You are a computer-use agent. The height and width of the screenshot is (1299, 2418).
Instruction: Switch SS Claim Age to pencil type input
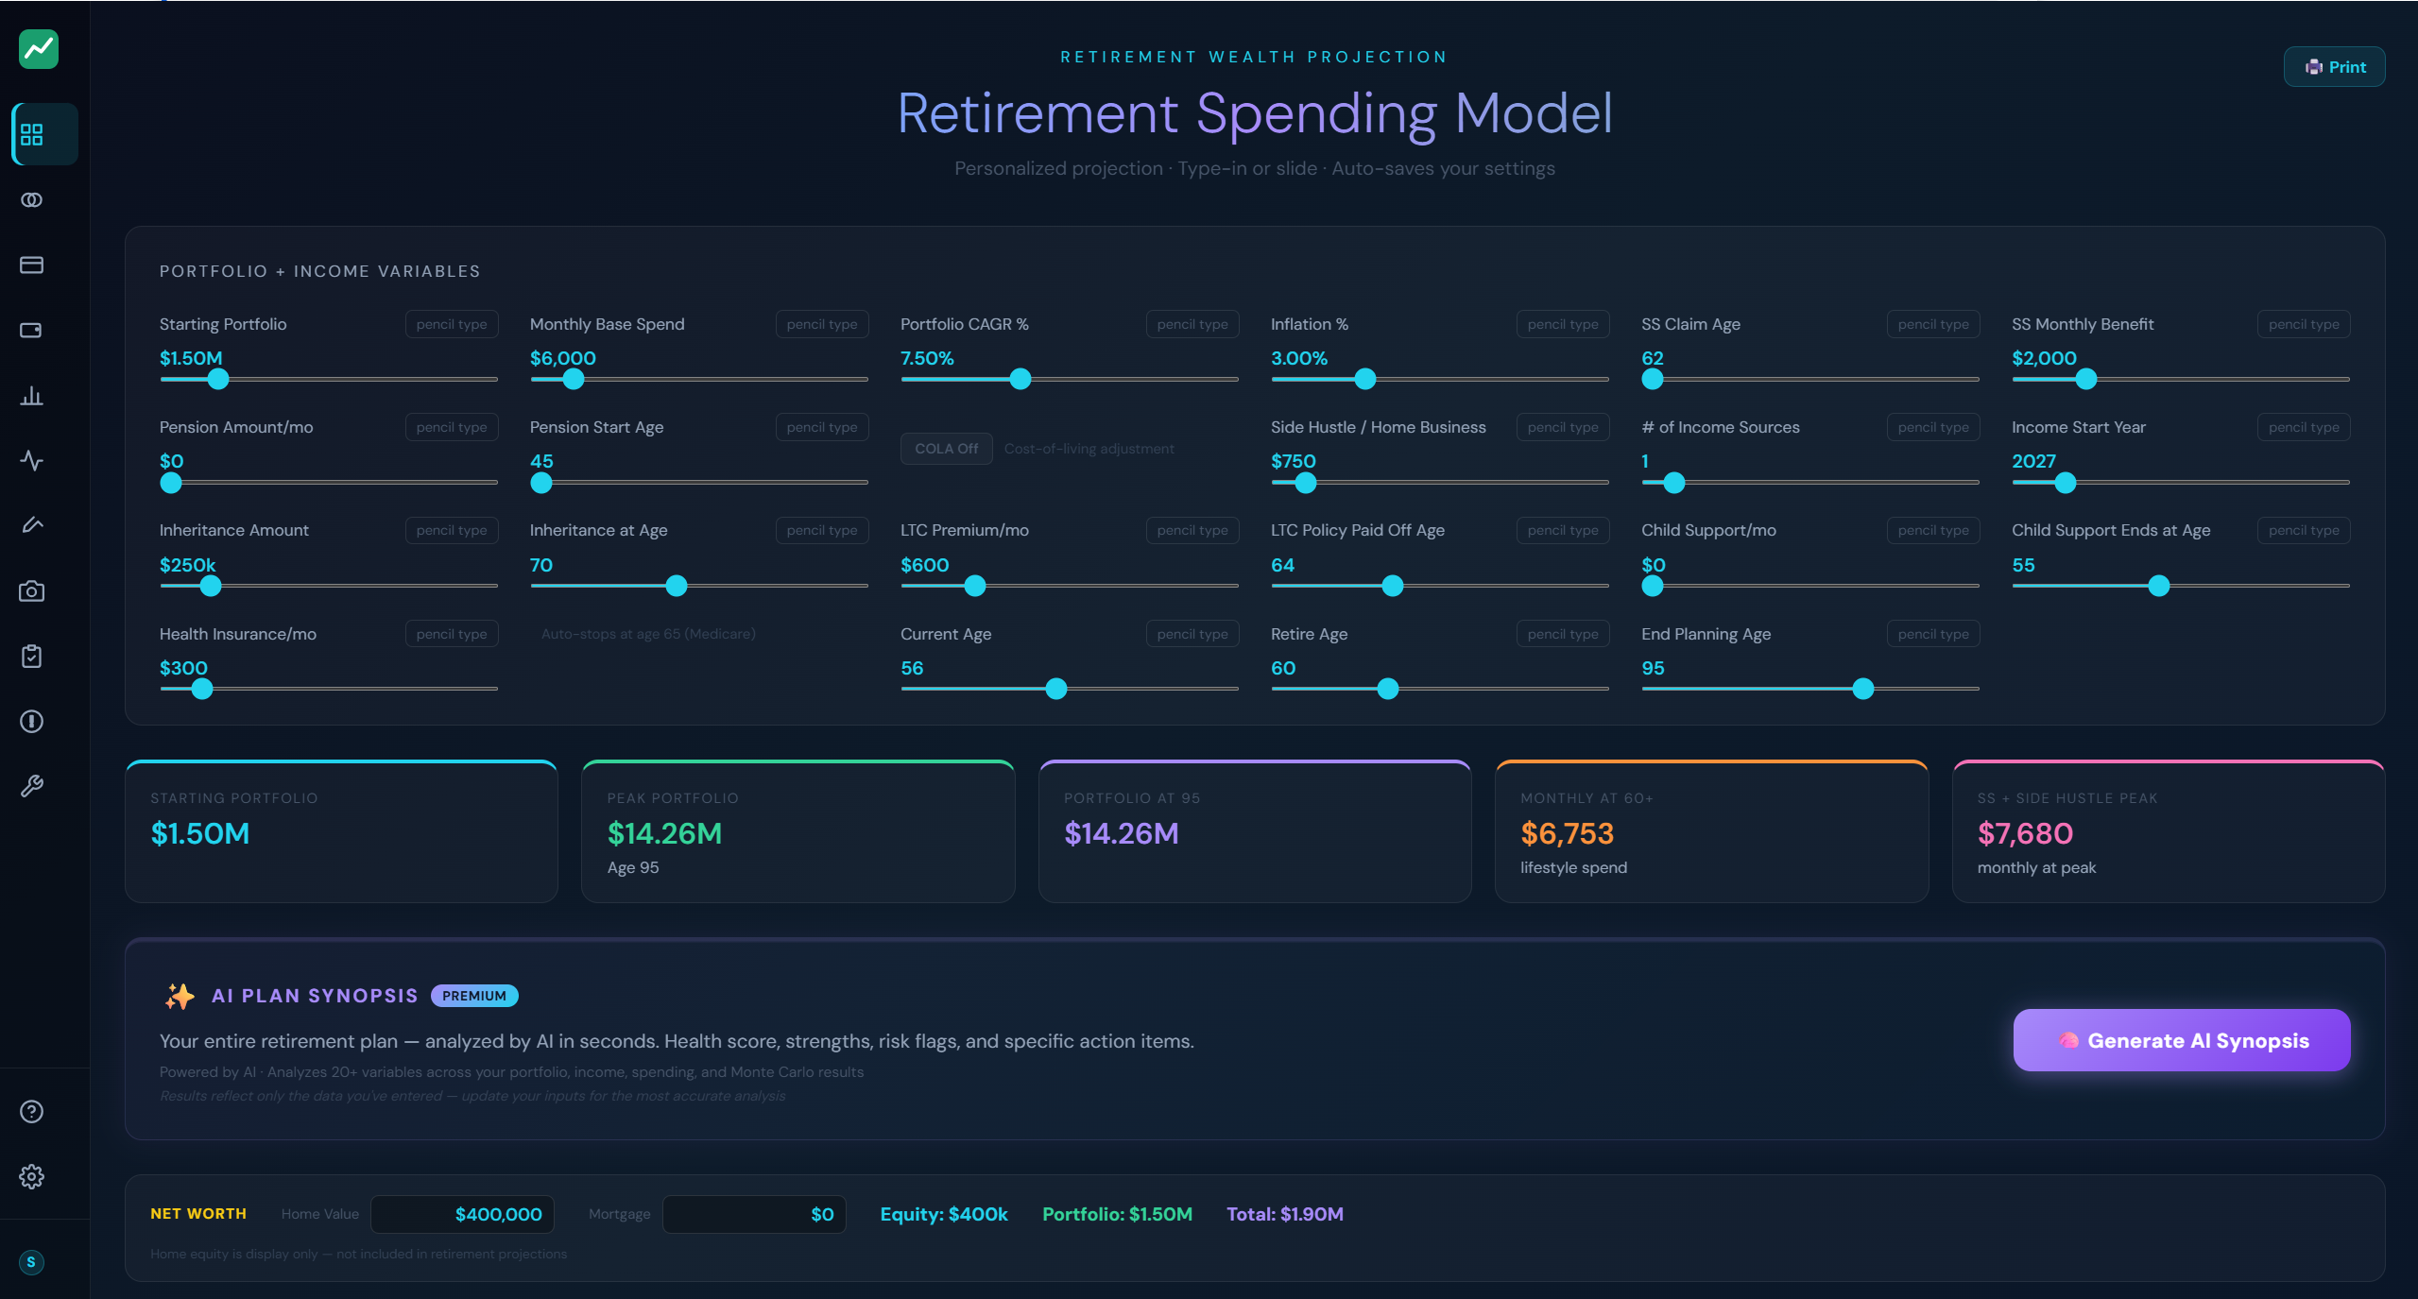click(1932, 323)
